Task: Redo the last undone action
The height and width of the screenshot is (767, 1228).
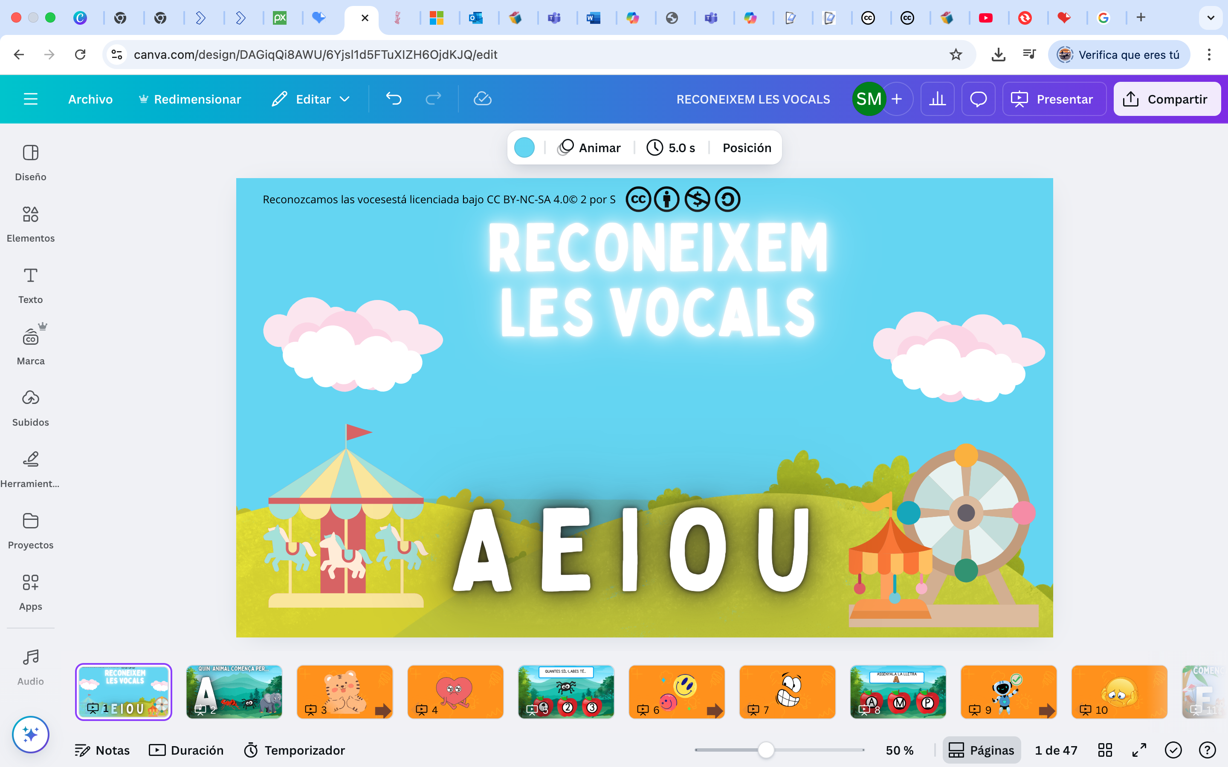Action: click(433, 99)
